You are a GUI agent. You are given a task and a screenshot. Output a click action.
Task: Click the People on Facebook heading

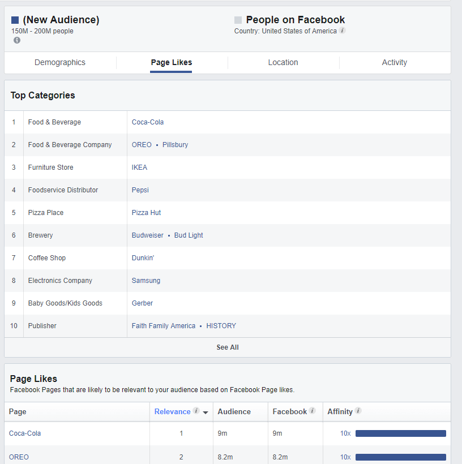tap(296, 20)
